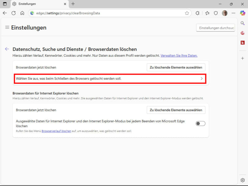Open the tab actions menu button
Screen dimensions: 248x186
(5, 4)
